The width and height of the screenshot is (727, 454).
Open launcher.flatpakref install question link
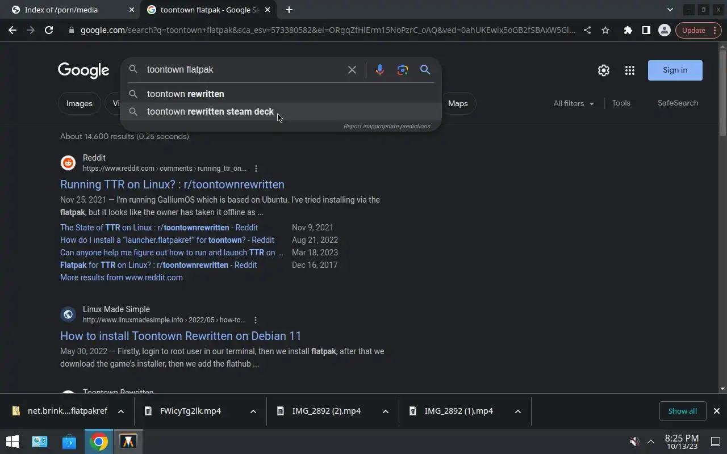[x=167, y=240]
